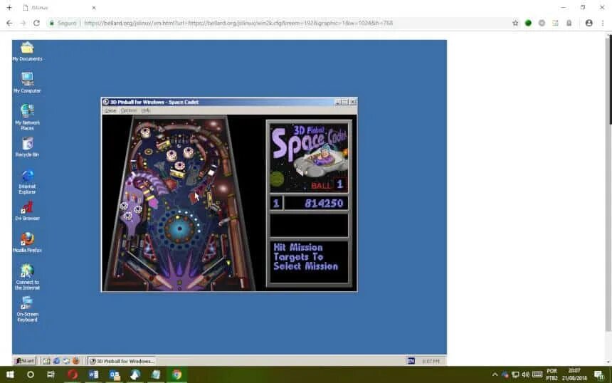Click the Space Cadet logo image
Image resolution: width=612 pixels, height=383 pixels.
coord(309,157)
